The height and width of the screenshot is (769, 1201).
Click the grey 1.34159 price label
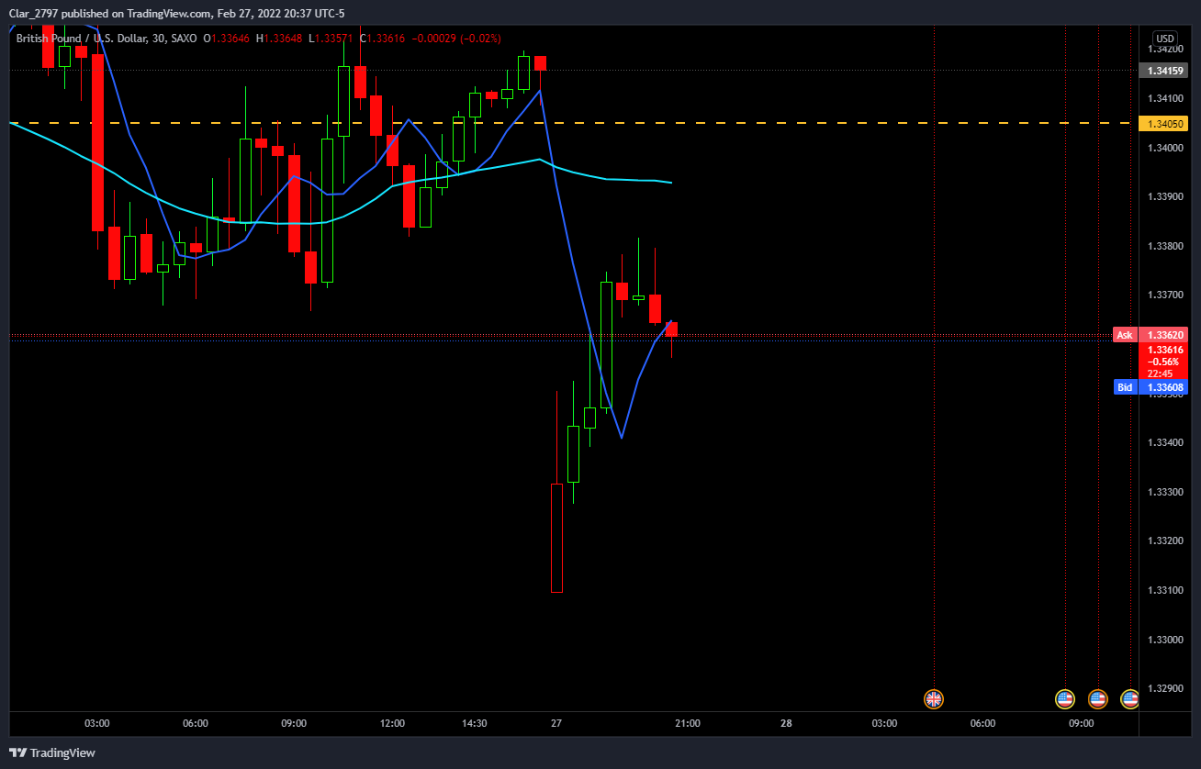click(x=1165, y=71)
